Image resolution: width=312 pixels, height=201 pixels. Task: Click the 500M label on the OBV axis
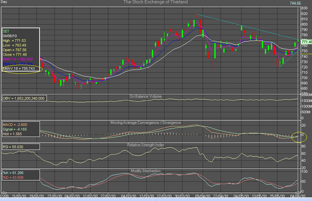click(306, 112)
